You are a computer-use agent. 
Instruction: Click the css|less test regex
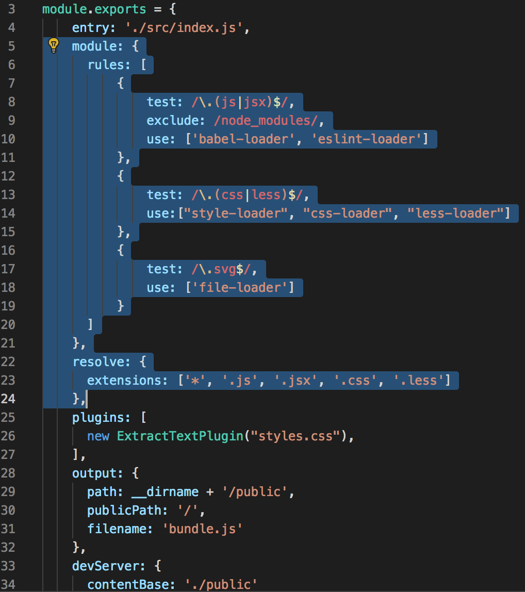point(248,195)
